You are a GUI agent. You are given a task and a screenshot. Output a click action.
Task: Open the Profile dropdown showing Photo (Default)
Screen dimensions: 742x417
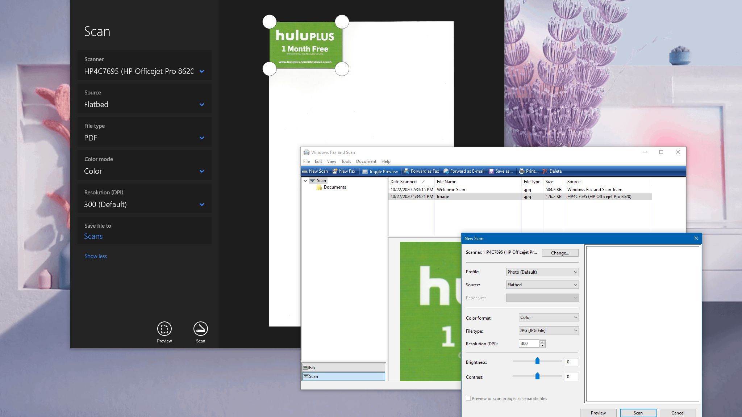click(542, 272)
